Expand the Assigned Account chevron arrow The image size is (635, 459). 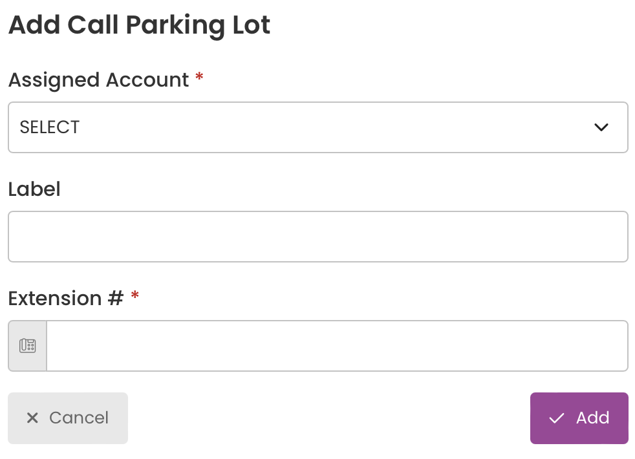tap(601, 127)
